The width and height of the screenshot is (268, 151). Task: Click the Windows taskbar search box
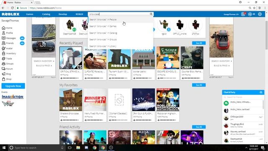[x=36, y=148]
